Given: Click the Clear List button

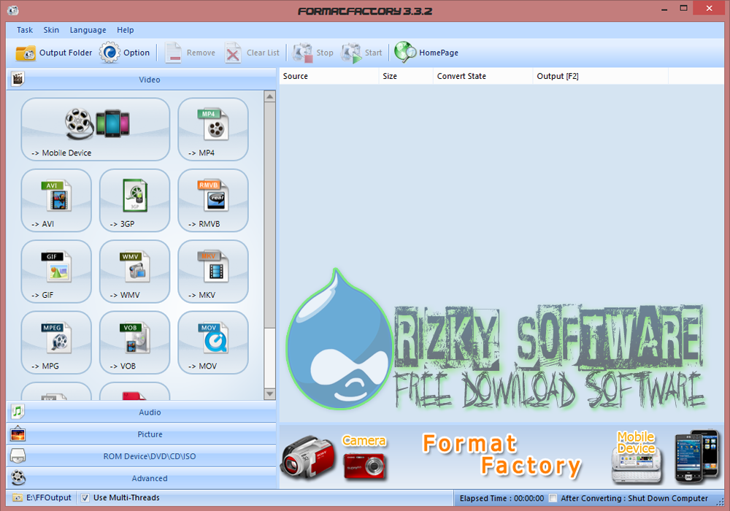Looking at the screenshot, I should [252, 53].
